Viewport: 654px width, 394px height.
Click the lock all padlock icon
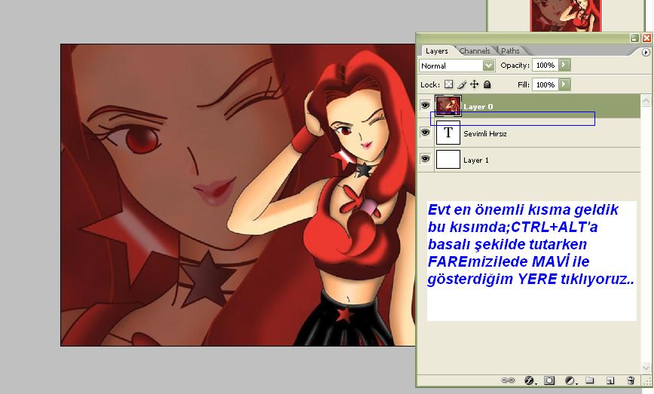(487, 85)
